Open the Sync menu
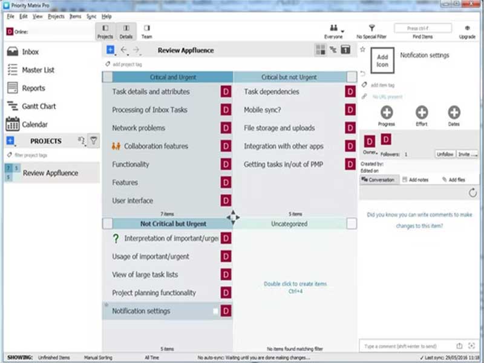 91,16
